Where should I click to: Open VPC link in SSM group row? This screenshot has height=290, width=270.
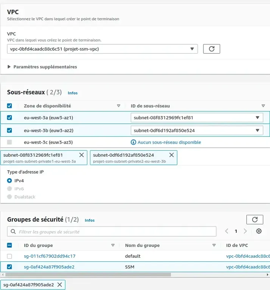(248, 267)
